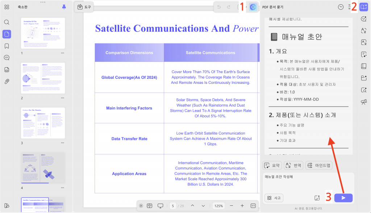The height and width of the screenshot is (213, 371).
Task: Click the redo arrow in top toolbar
Action: (x=229, y=7)
